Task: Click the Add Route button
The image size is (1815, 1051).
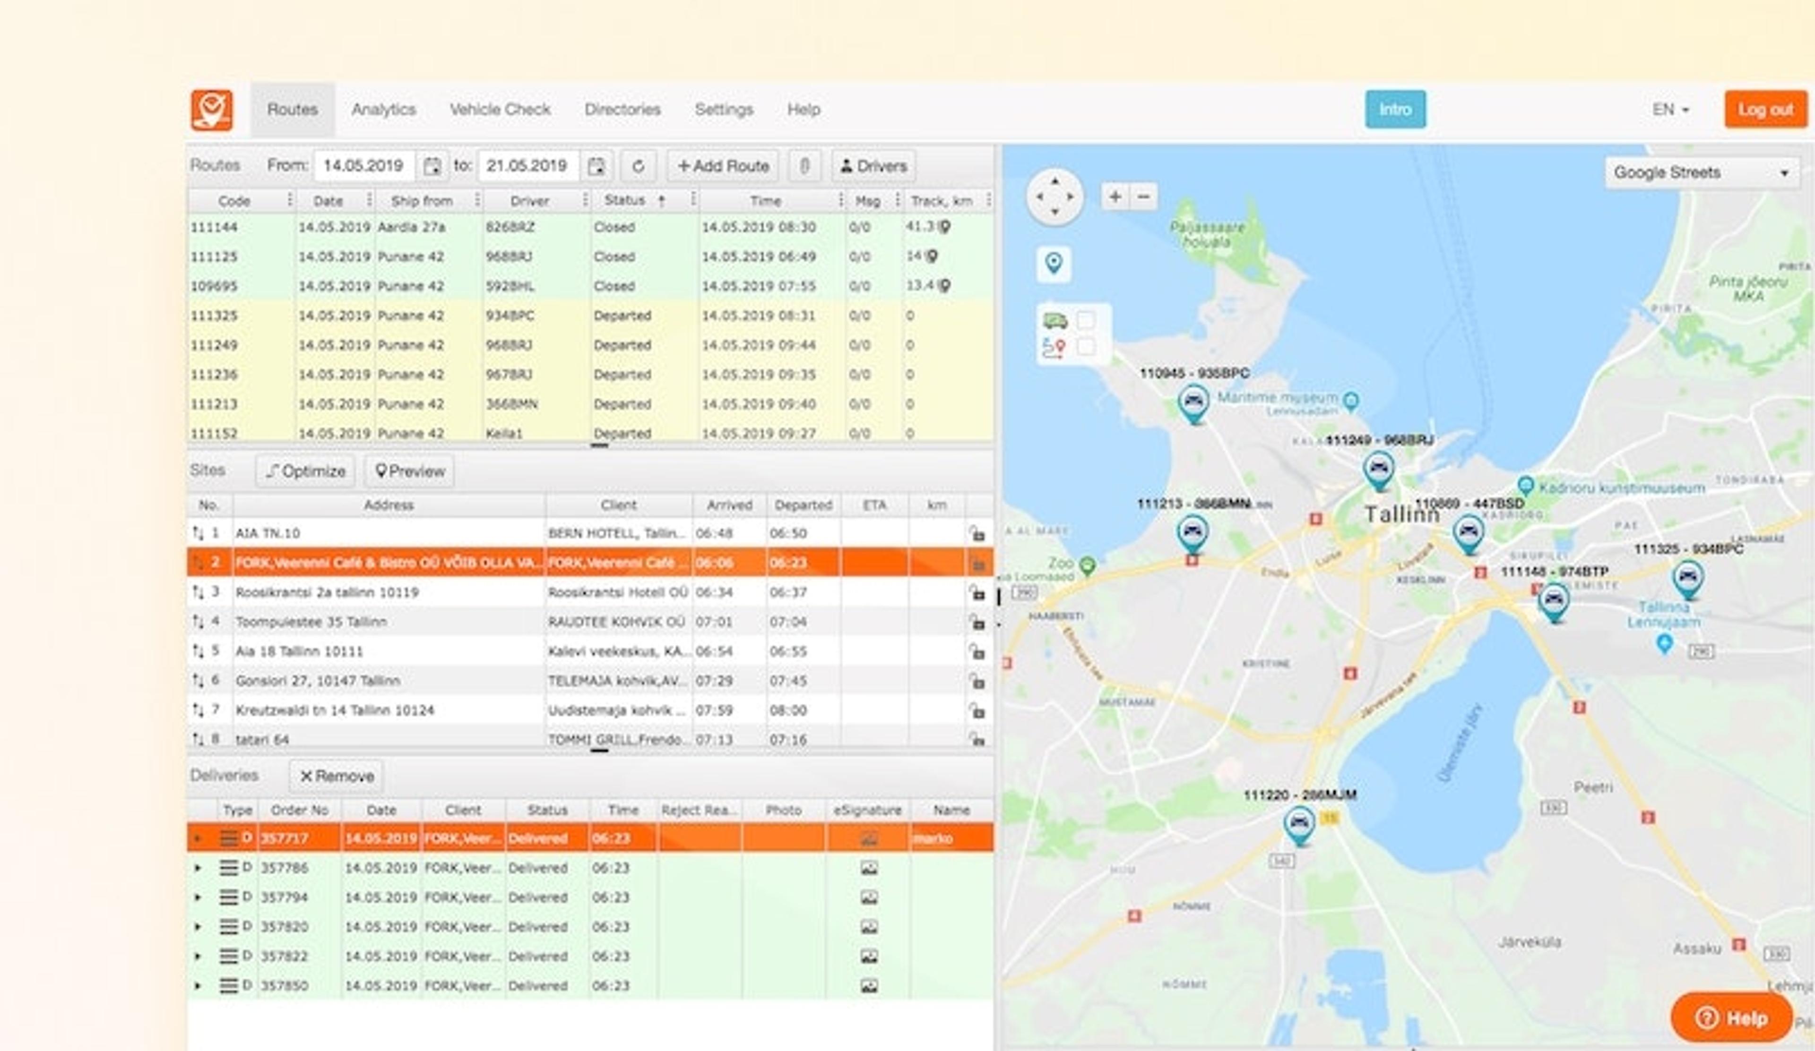Action: tap(722, 166)
